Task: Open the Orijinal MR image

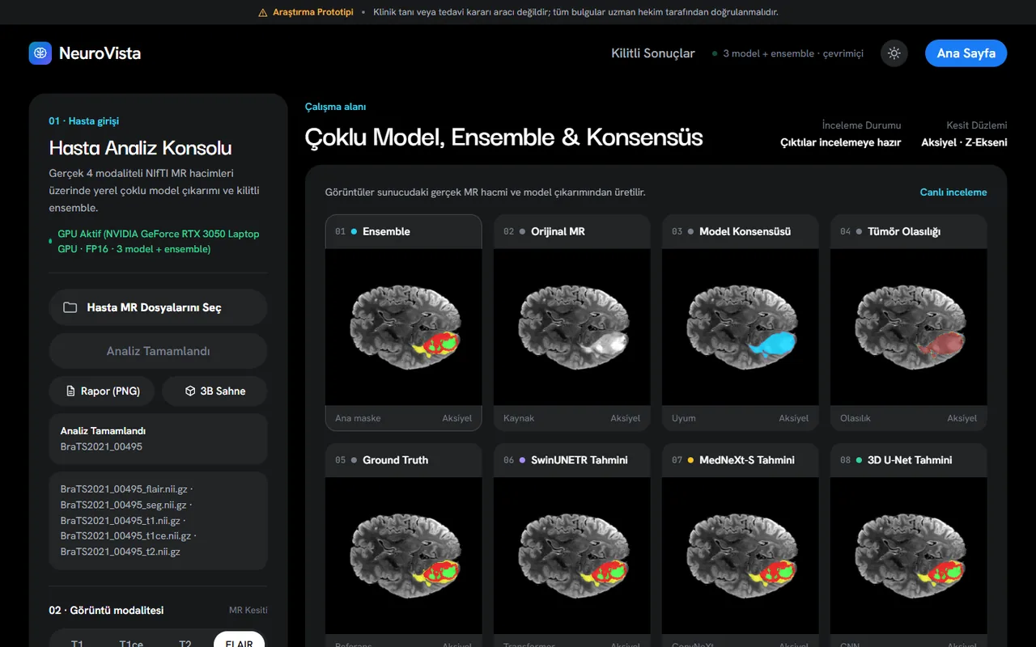Action: pos(571,327)
